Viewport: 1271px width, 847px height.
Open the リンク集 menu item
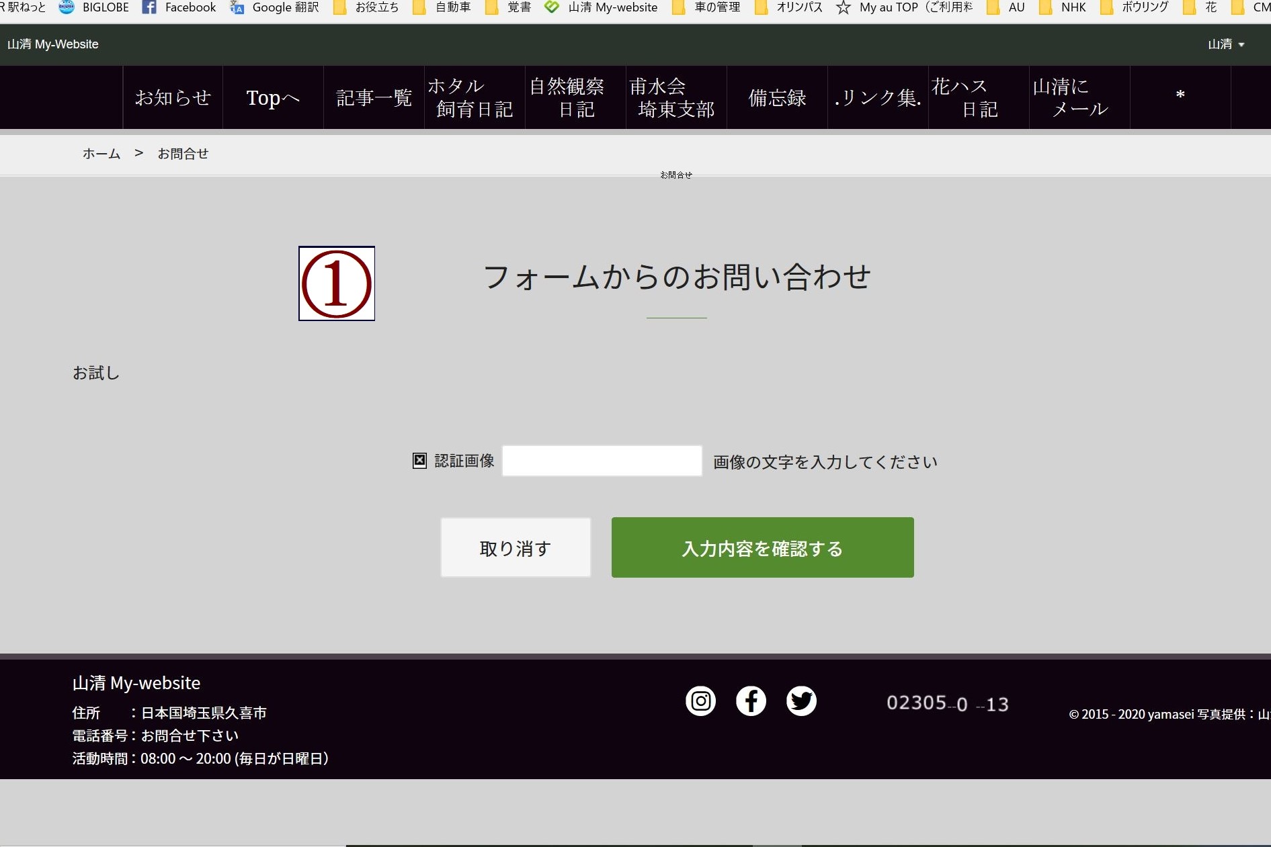click(x=878, y=97)
